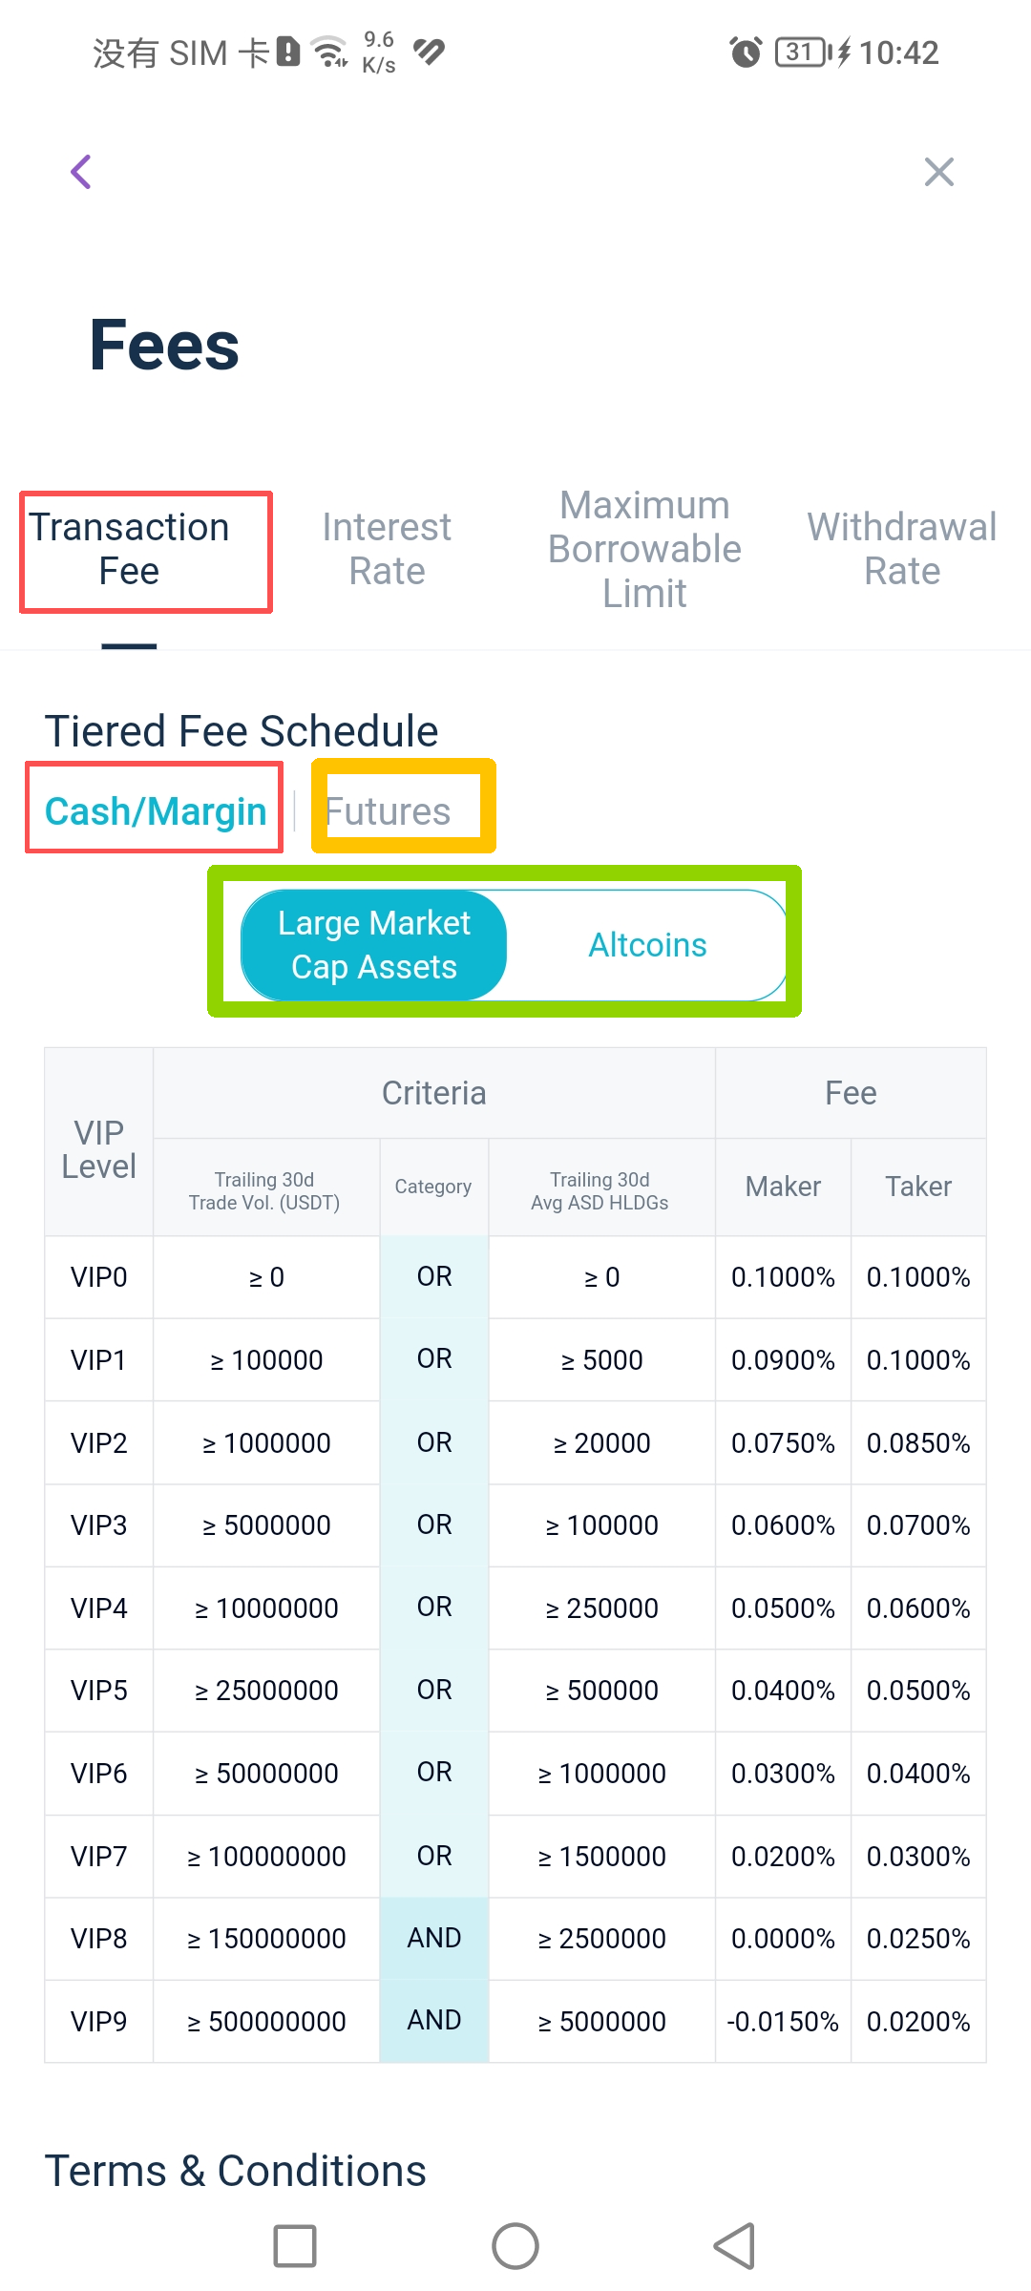This screenshot has width=1031, height=2291.
Task: Tap the purple back arrow
Action: pyautogui.click(x=82, y=172)
